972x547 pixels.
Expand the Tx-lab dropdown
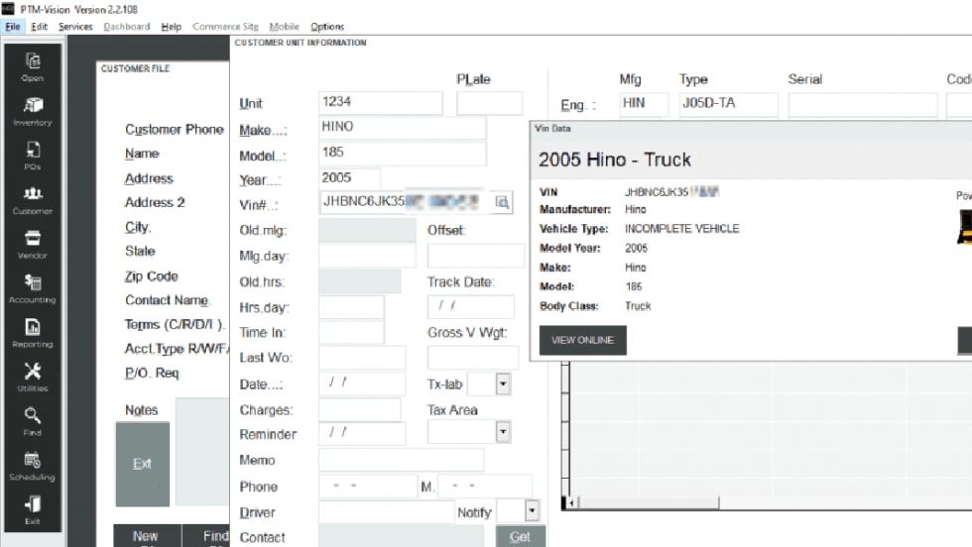(x=502, y=383)
